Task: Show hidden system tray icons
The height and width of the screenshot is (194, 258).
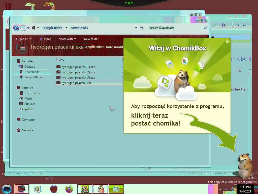Action: [220, 189]
